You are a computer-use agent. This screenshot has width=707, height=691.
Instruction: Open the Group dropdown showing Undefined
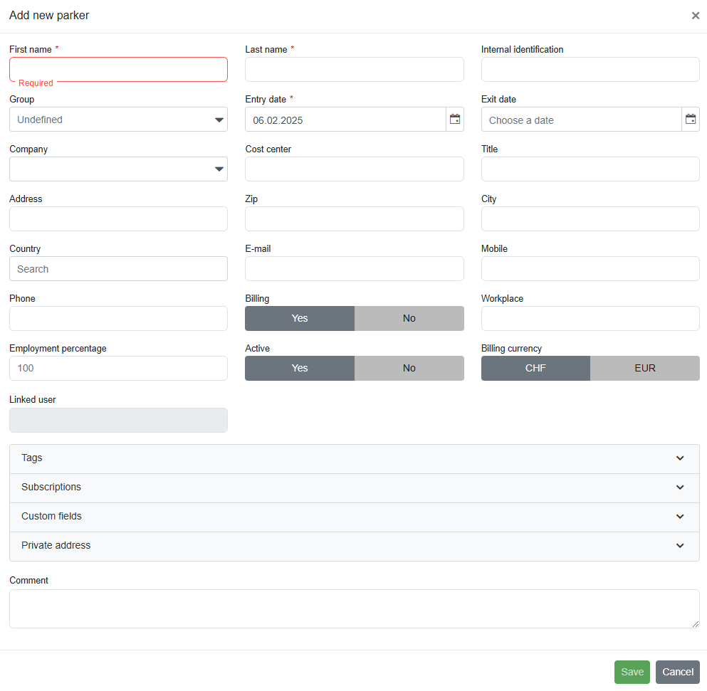(x=119, y=120)
